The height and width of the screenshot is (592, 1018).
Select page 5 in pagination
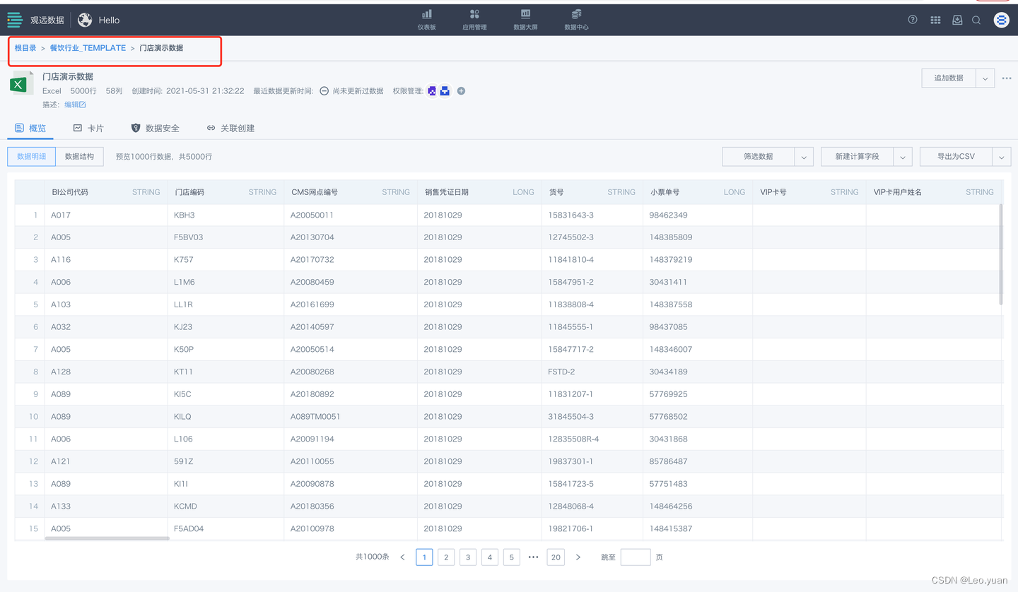[512, 557]
